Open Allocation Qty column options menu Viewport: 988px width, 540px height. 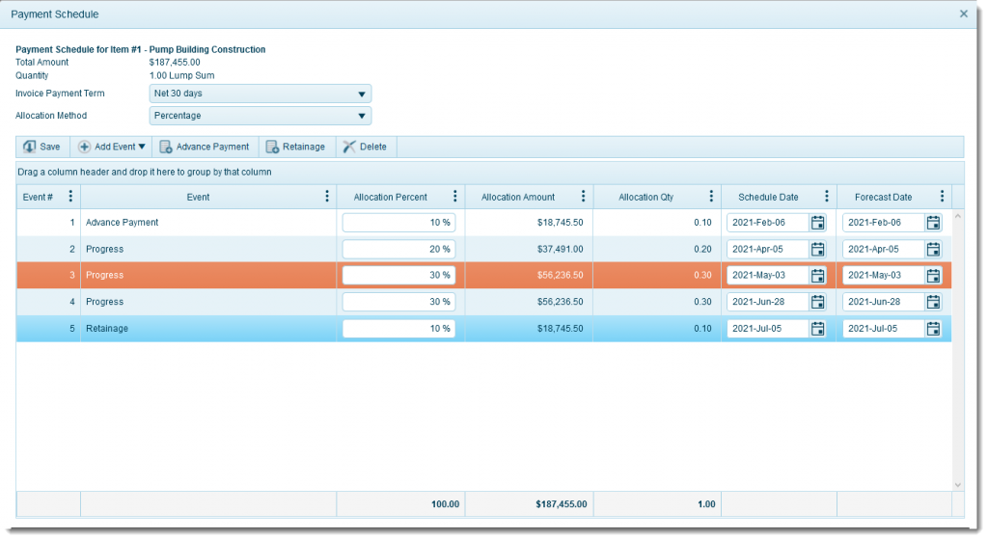tap(711, 197)
